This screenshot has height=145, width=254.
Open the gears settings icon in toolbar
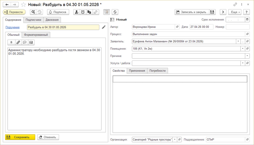(33, 12)
